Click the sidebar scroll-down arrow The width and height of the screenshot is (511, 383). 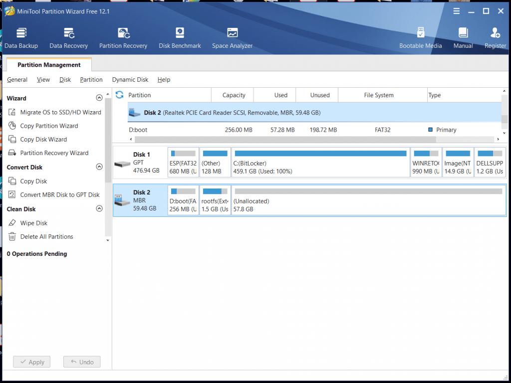click(108, 240)
